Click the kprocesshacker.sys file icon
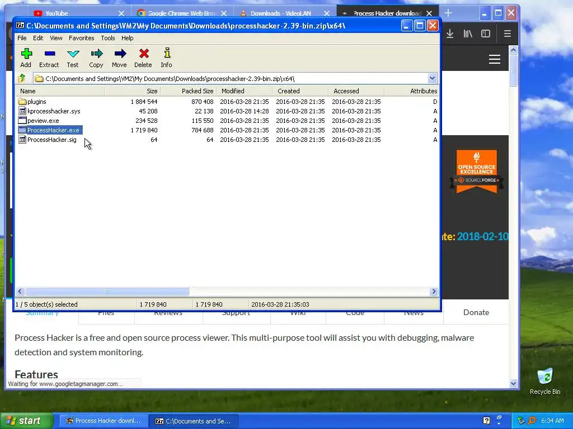 (22, 111)
